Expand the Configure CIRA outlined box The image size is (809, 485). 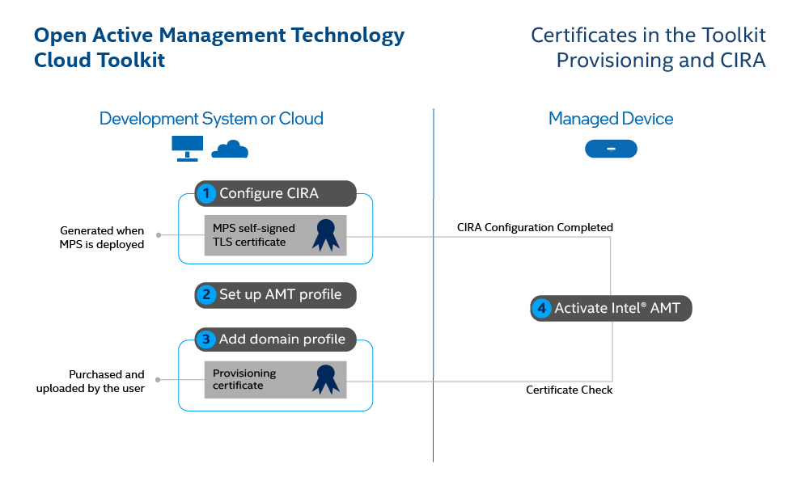tap(275, 227)
